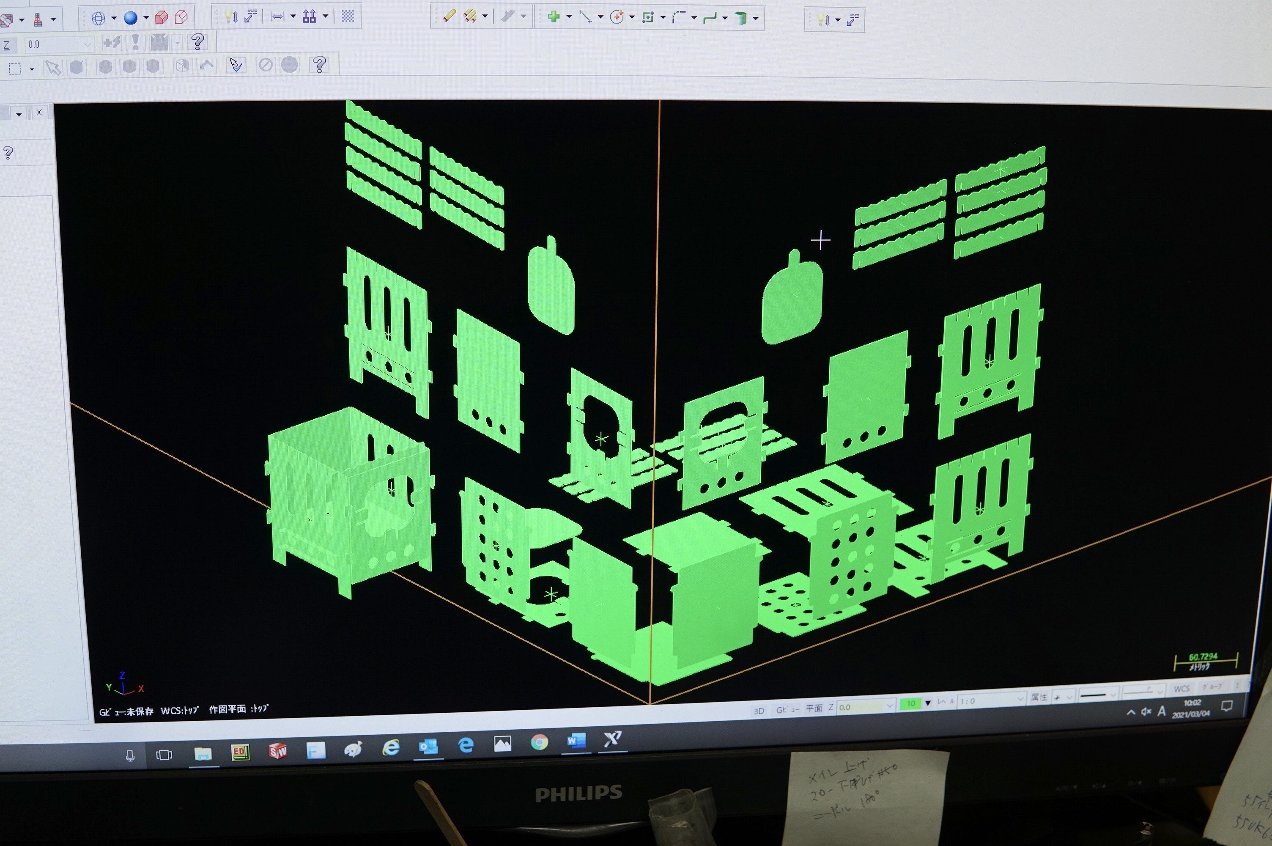
Task: Select the red solid cube shading icon
Action: pyautogui.click(x=161, y=18)
